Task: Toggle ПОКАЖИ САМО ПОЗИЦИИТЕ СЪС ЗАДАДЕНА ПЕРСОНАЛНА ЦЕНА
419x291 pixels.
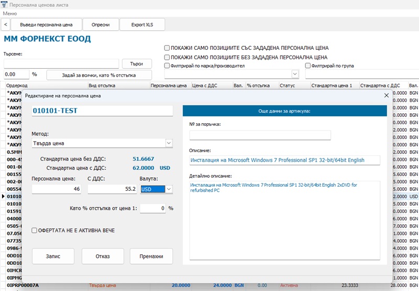Action: tap(167, 48)
